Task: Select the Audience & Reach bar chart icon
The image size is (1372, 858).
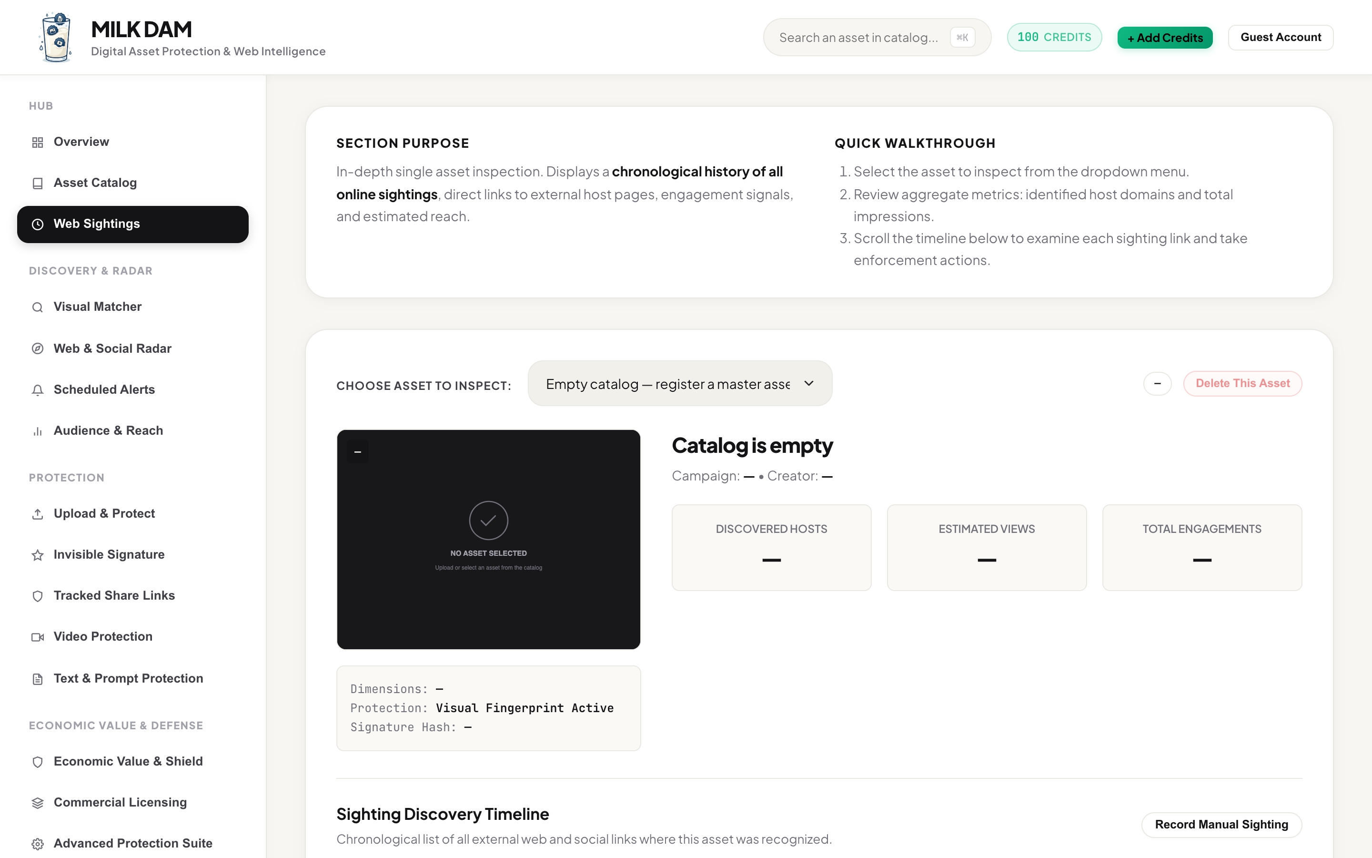Action: click(38, 431)
